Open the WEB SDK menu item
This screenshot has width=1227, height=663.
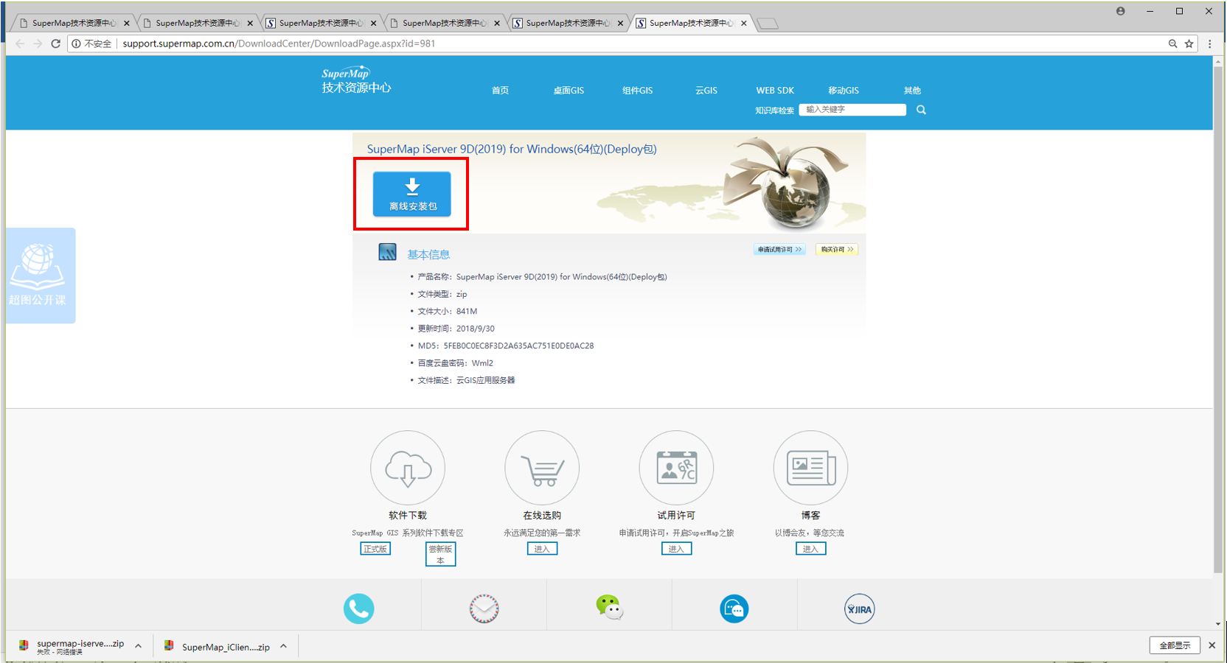pos(775,91)
